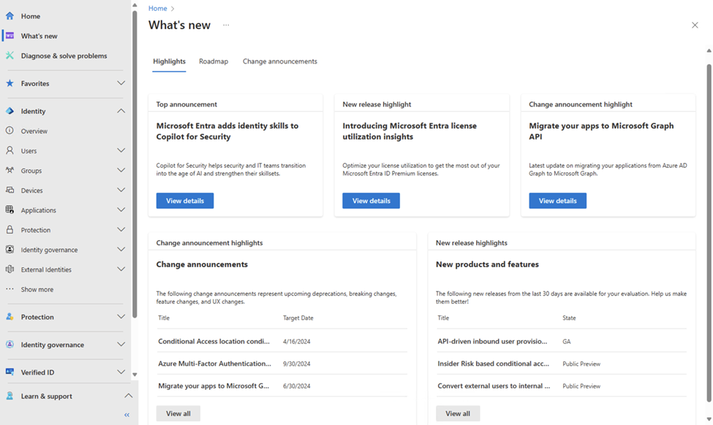Open the Change announcements tab

tap(279, 61)
